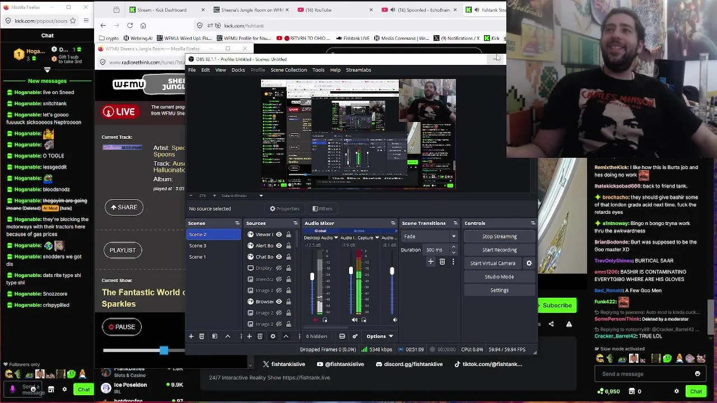Mute the Audio Input Capture channel

point(355,320)
